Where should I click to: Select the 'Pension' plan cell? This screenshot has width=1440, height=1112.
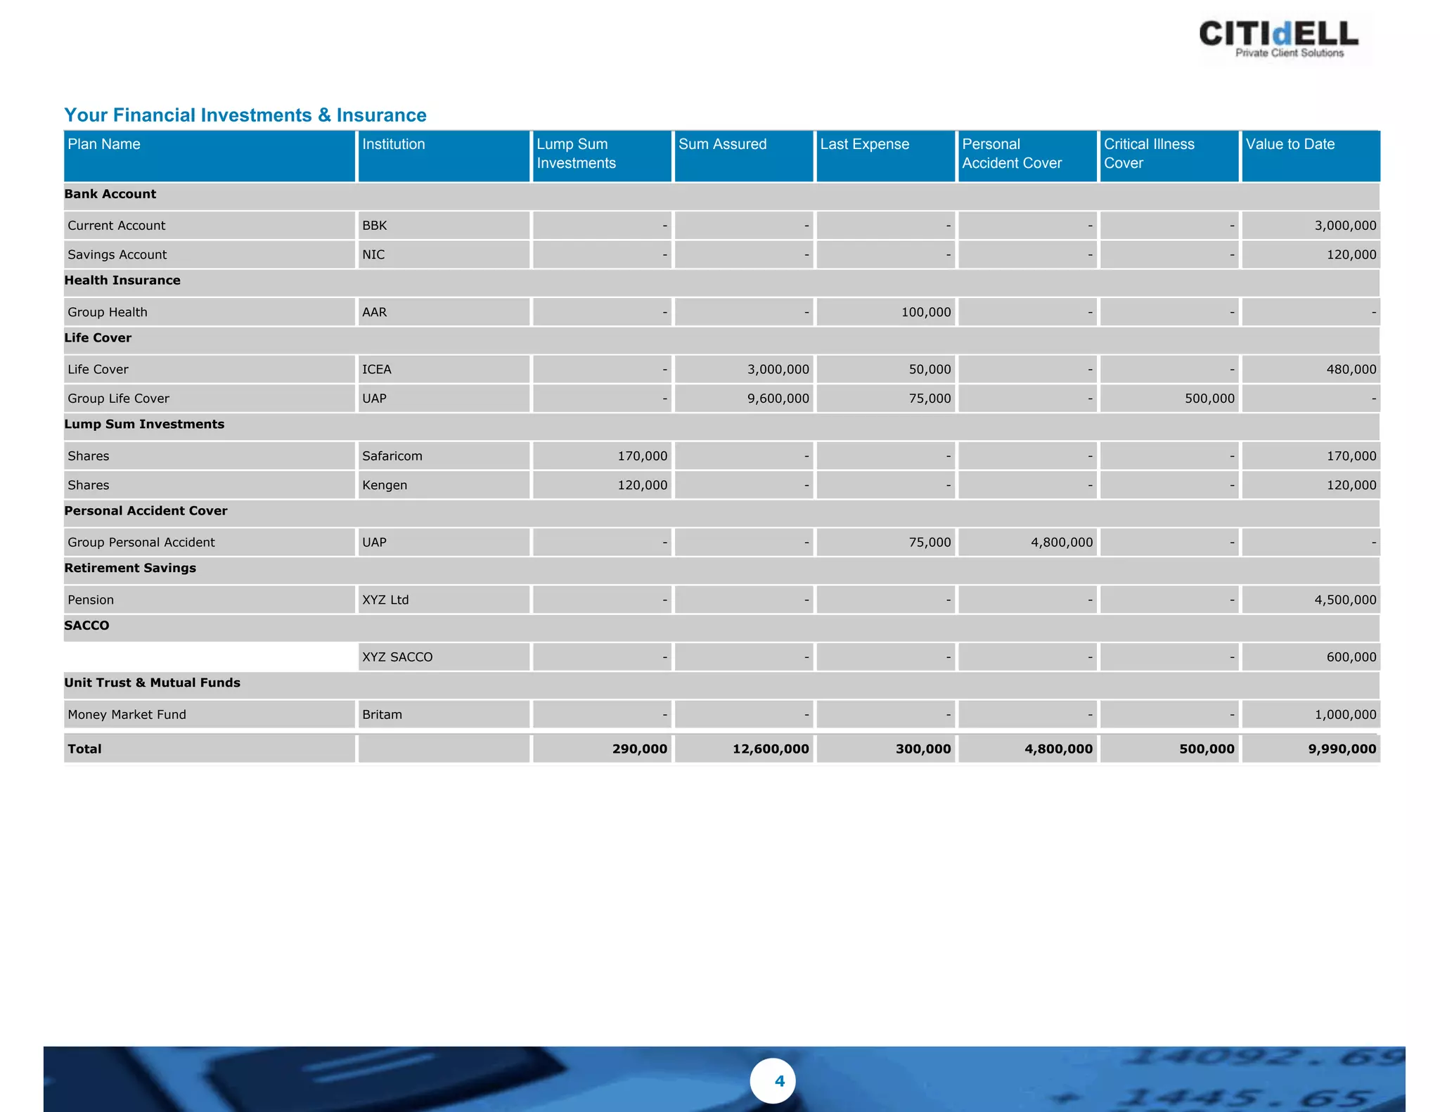210,600
